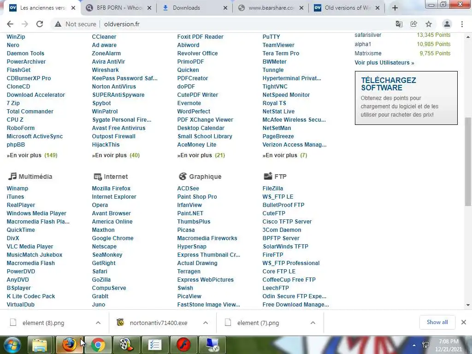Click Voir plus Utilisateurs link

click(x=384, y=63)
